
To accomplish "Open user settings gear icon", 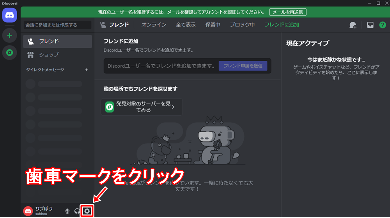I will click(x=87, y=211).
